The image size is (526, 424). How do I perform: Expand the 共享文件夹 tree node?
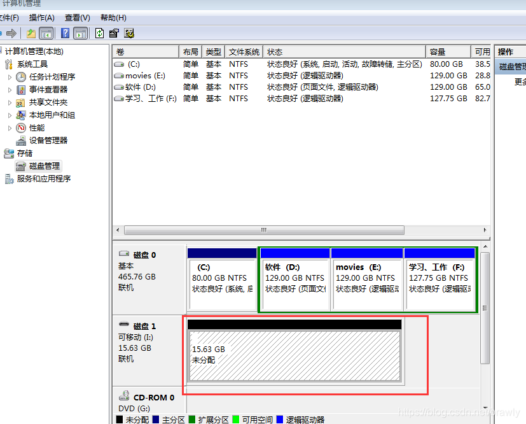tap(10, 102)
